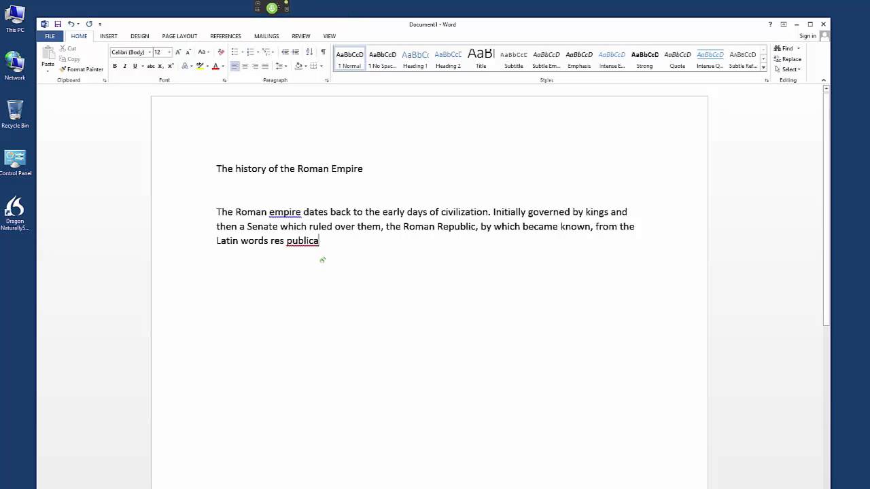Apply yellow text highlight color
The width and height of the screenshot is (870, 489).
[x=199, y=66]
